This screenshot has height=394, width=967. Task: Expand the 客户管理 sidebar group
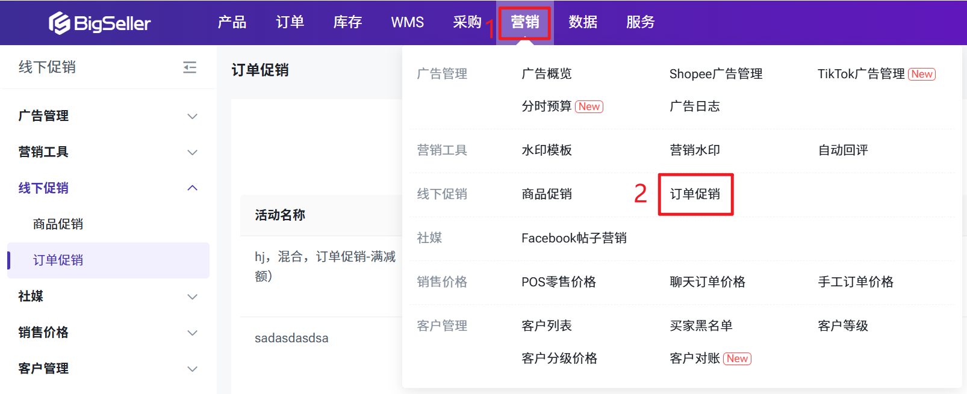tap(192, 369)
